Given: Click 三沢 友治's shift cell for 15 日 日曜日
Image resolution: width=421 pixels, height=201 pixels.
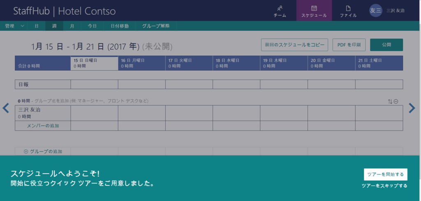Looking at the screenshot, I should 94,113.
